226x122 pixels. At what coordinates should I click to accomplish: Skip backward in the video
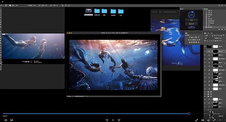point(107,120)
